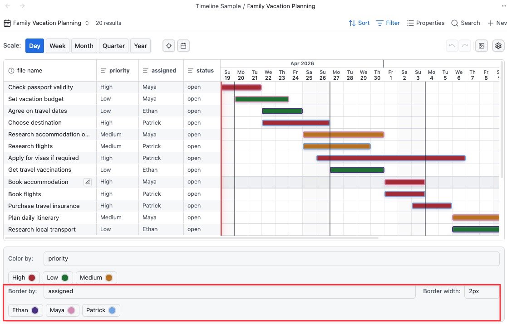Select the Check passport validity task bar
Screen dimensions: 507x324
tap(241, 87)
